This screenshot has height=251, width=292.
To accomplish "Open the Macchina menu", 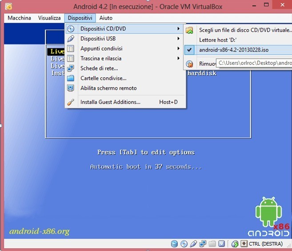I will [x=20, y=18].
